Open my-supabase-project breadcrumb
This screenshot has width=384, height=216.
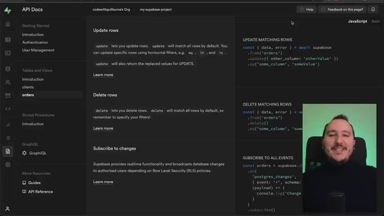coord(155,10)
